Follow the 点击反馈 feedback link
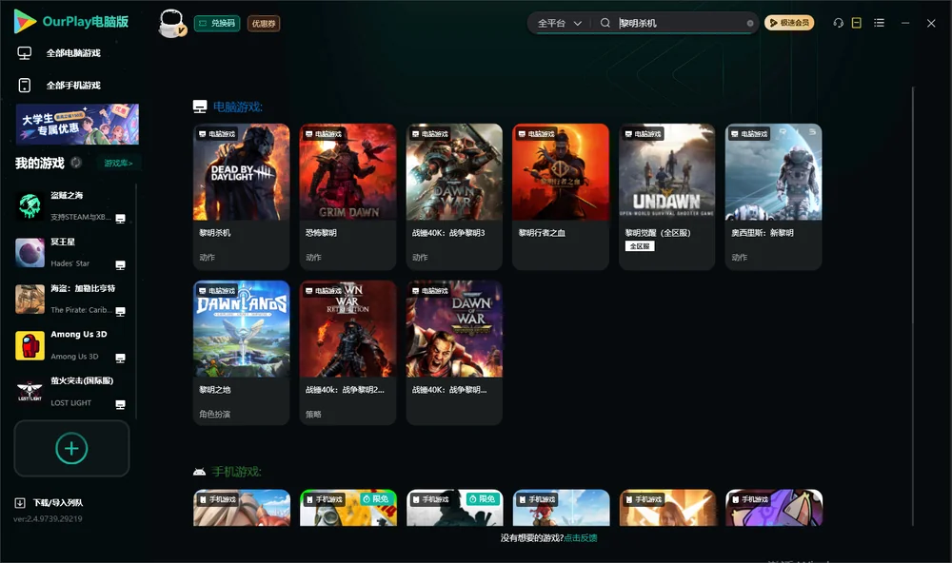 coord(581,537)
